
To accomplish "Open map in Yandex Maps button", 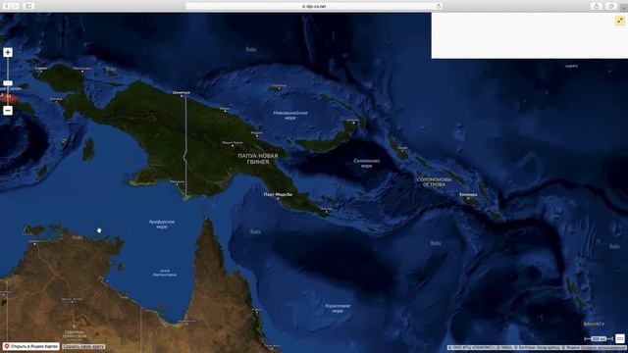I will (x=31, y=346).
